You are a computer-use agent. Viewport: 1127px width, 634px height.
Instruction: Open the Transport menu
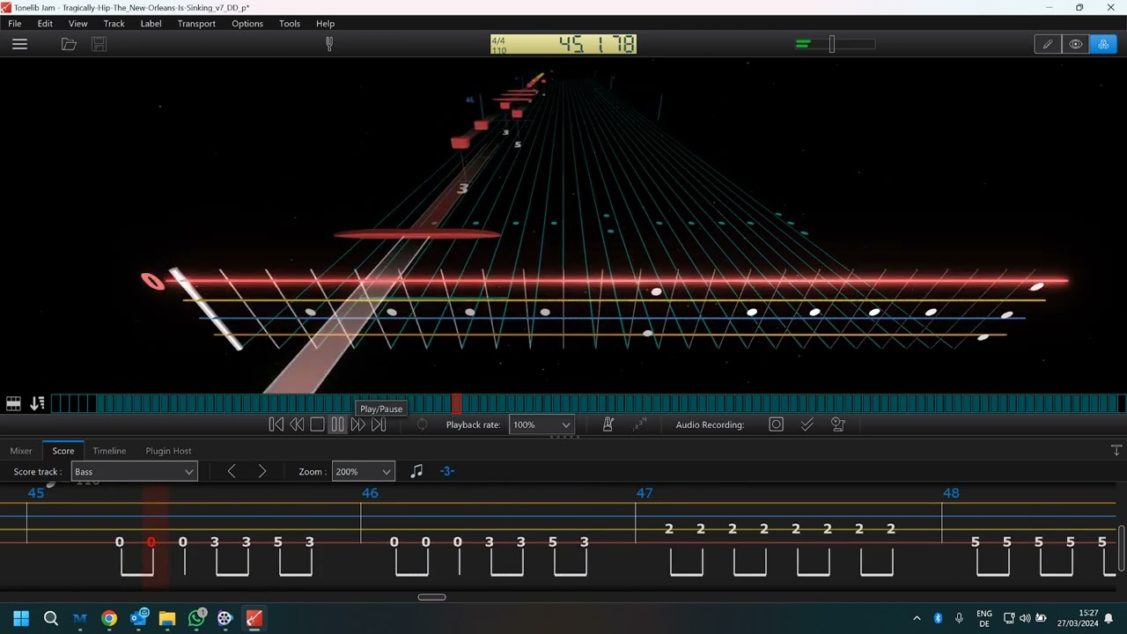196,24
